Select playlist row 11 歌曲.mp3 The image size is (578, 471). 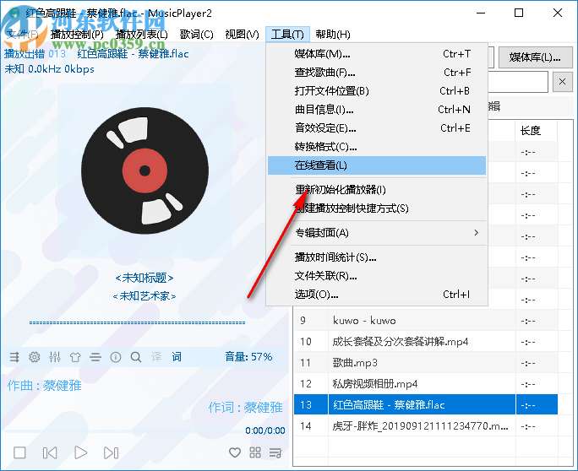click(x=426, y=363)
